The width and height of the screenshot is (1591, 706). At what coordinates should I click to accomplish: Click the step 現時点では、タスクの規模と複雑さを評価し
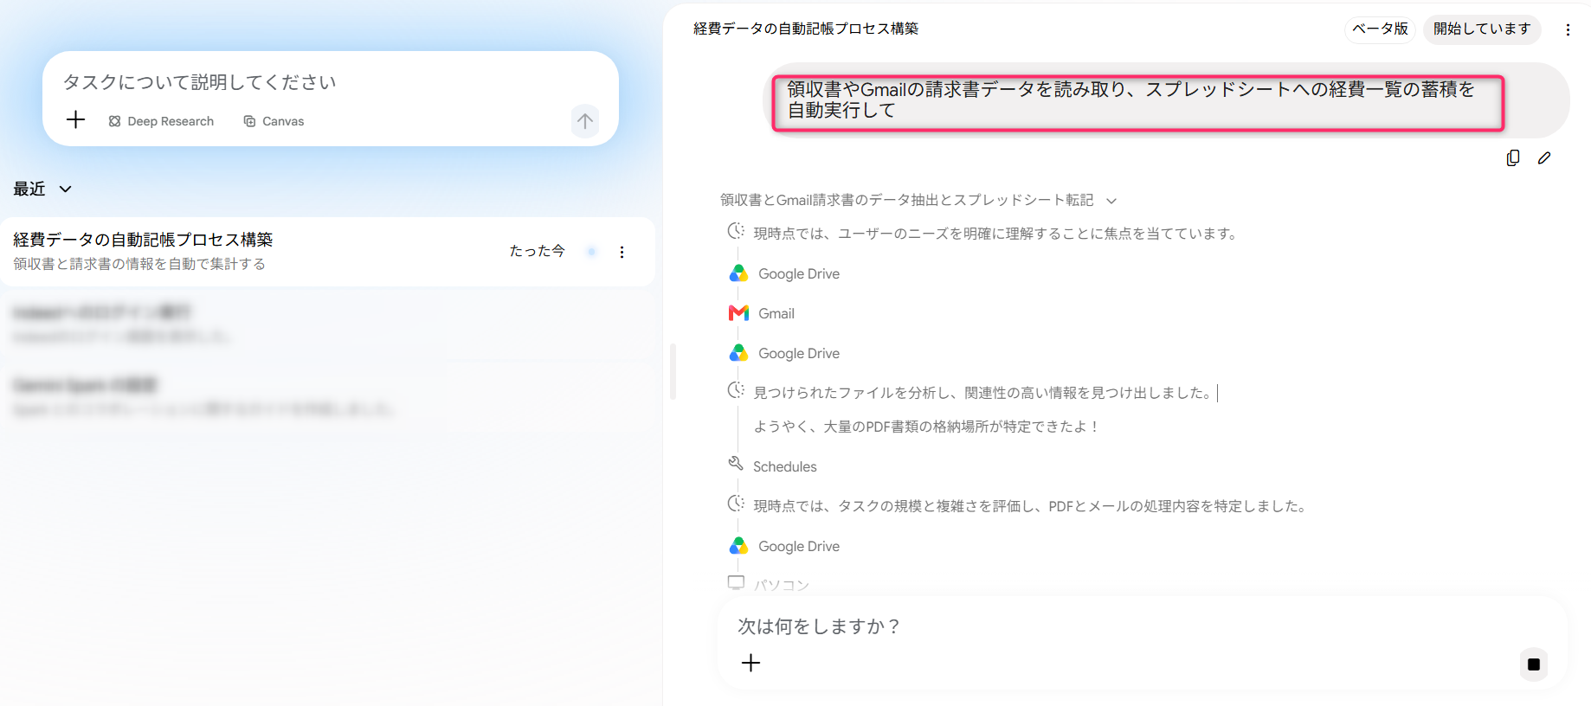(1030, 506)
